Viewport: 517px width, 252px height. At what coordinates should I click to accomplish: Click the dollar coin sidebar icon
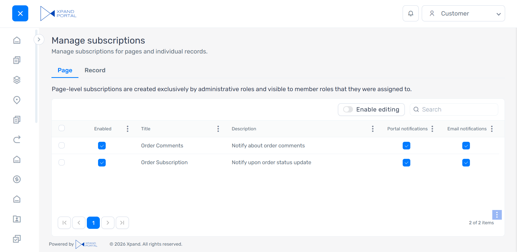click(17, 179)
